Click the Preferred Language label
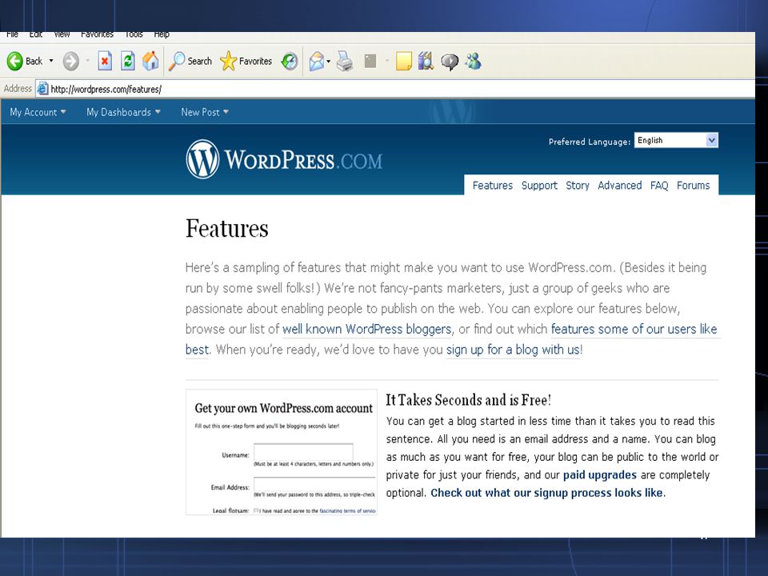This screenshot has width=768, height=576. click(x=590, y=142)
